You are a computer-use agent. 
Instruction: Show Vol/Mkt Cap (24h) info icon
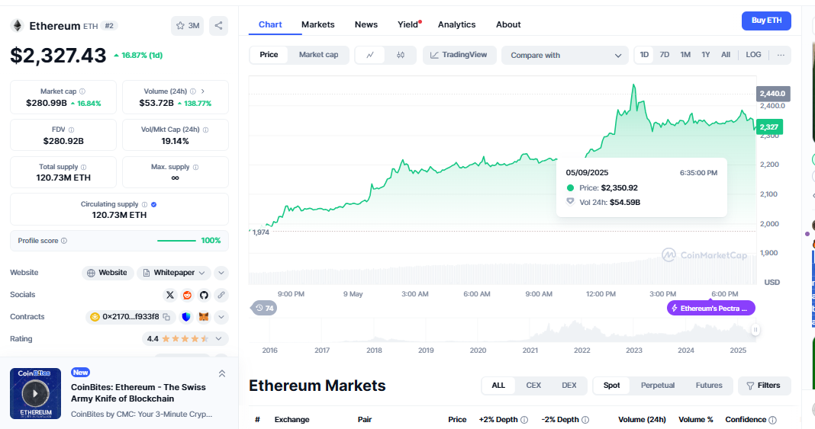pyautogui.click(x=205, y=130)
